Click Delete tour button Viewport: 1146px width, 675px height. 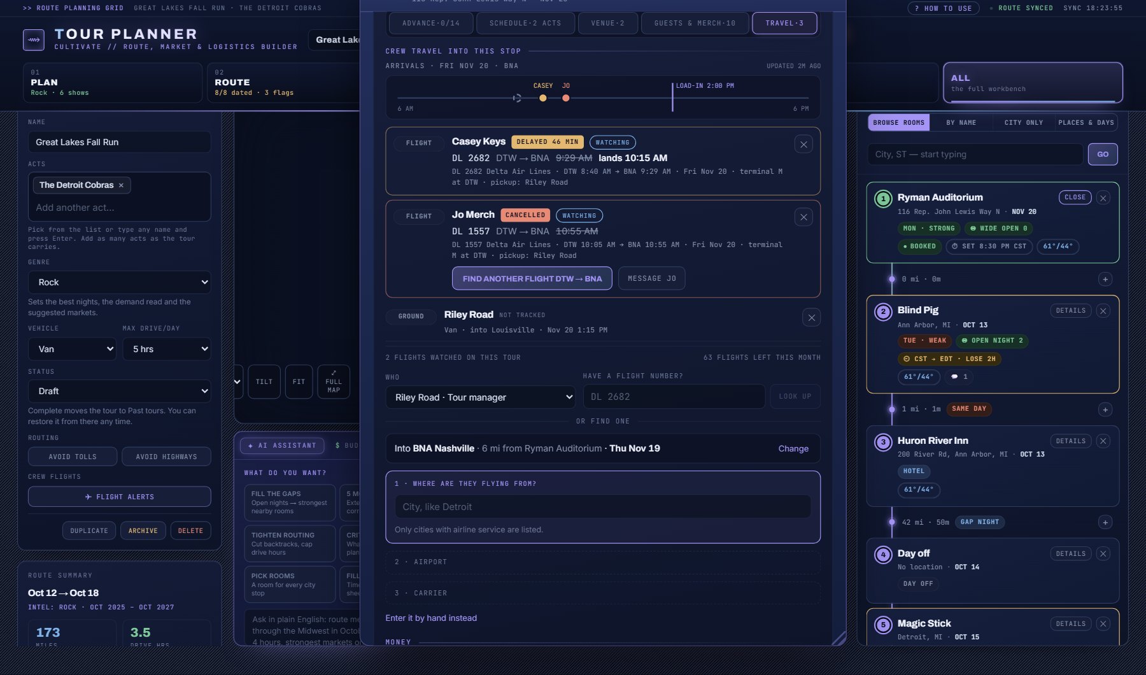[x=190, y=530]
